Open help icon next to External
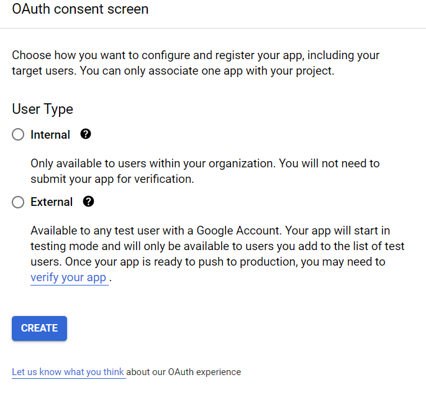The width and height of the screenshot is (426, 395). 88,202
